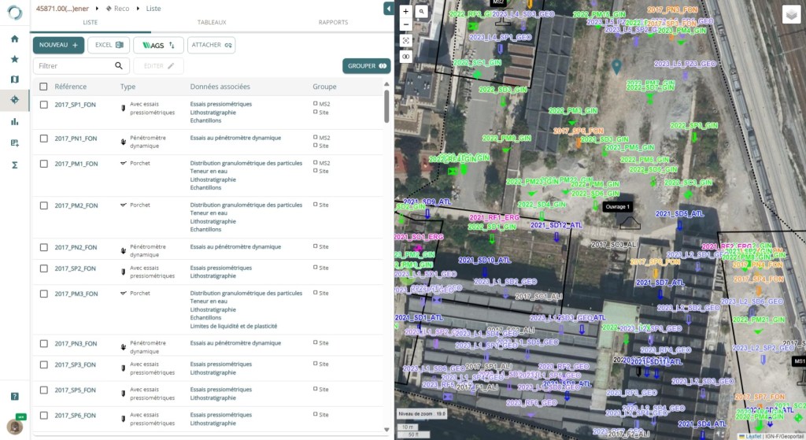Screen dimensions: 806x440
Task: Click the map icon in sidebar
Action: (14, 79)
